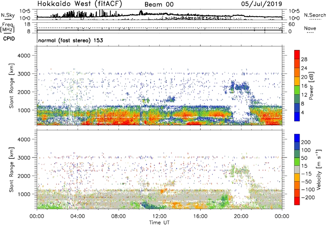Click the "1000" tick of the velocity panel
Viewport: 326px width, 225px height.
coord(24,194)
